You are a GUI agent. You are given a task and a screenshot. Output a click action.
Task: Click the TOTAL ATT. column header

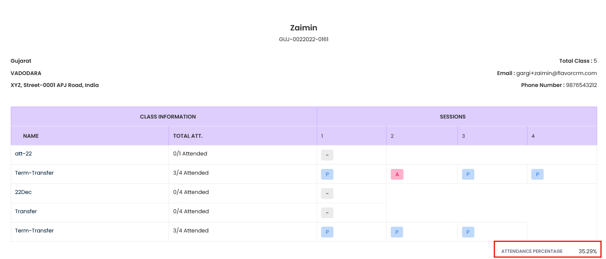click(188, 136)
